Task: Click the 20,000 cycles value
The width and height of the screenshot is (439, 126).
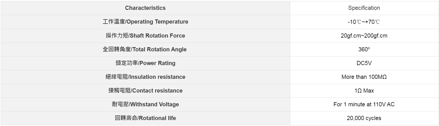Action: [x=364, y=118]
